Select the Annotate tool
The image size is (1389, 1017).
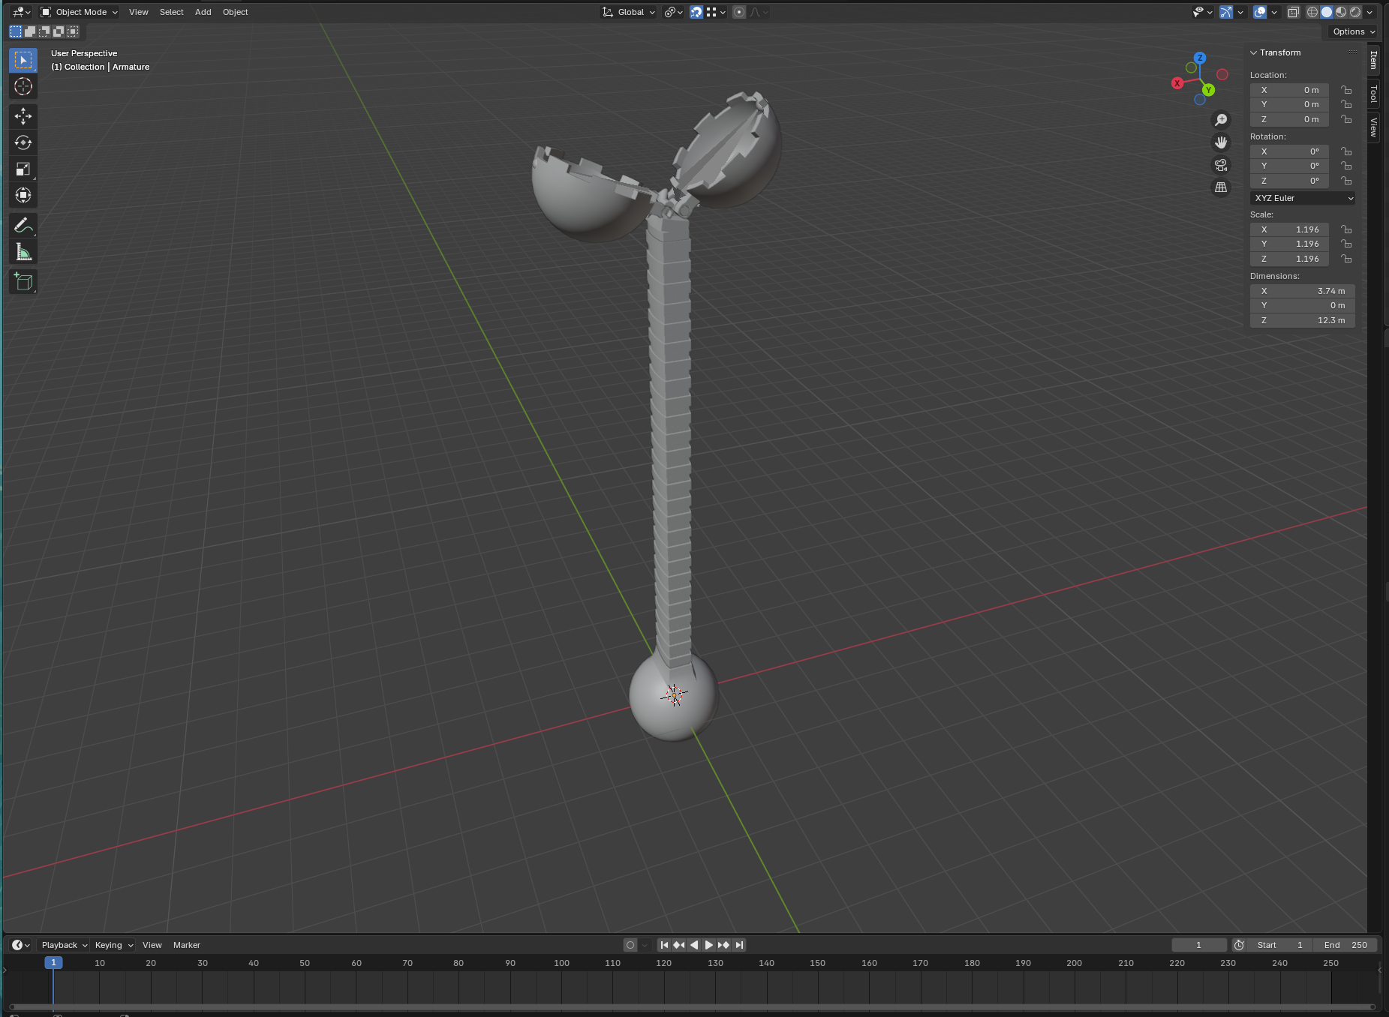[x=23, y=226]
